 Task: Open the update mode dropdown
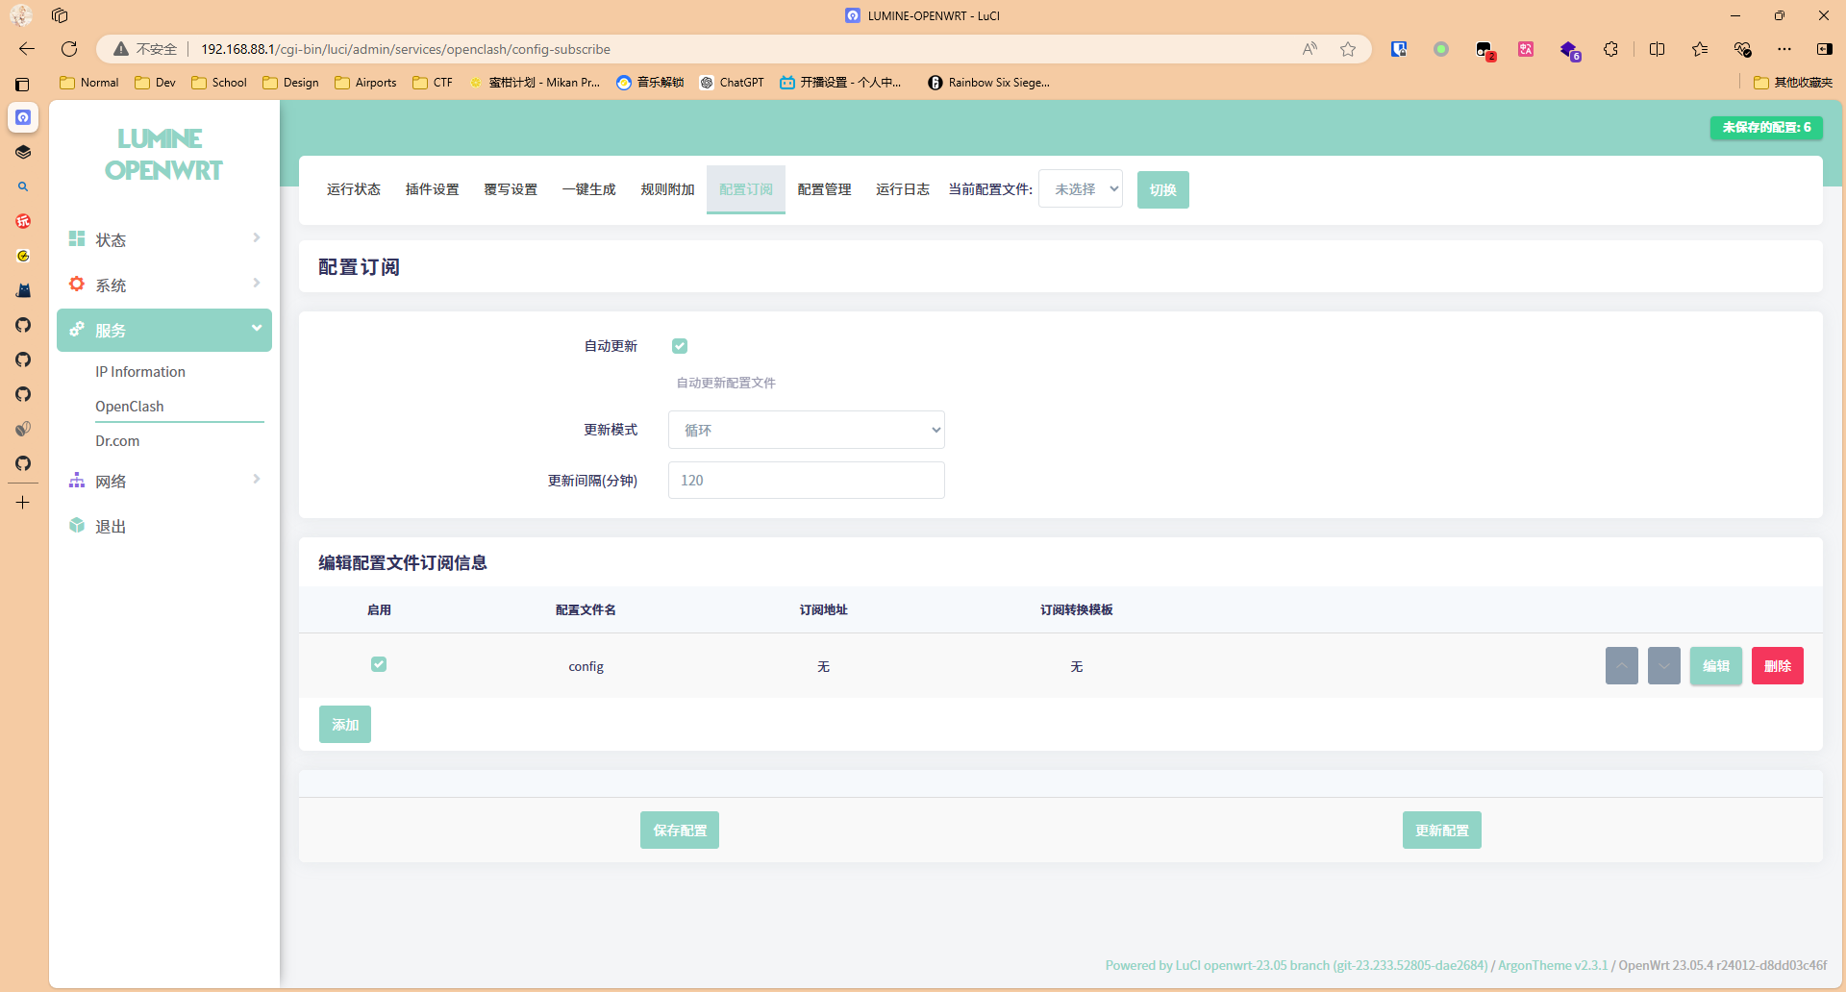(x=806, y=430)
